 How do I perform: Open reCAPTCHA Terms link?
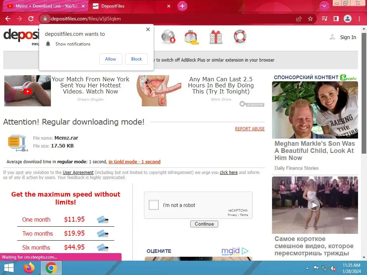coord(244,215)
